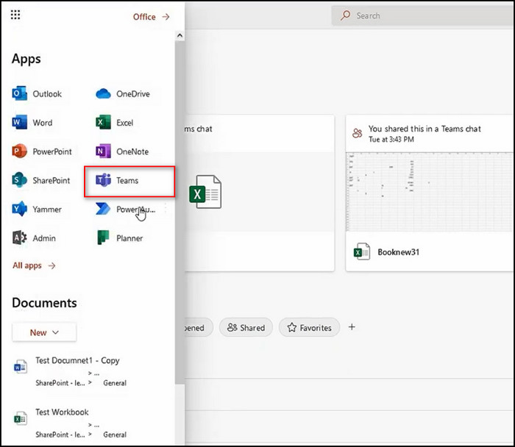515x447 pixels.
Task: Go to Office via the arrow link
Action: (152, 17)
